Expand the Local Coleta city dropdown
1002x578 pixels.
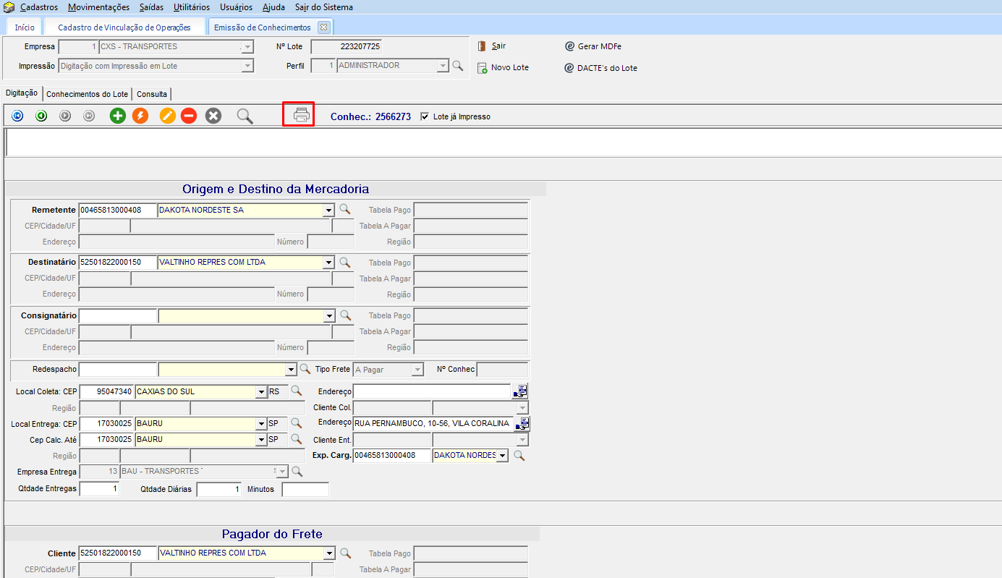click(261, 392)
